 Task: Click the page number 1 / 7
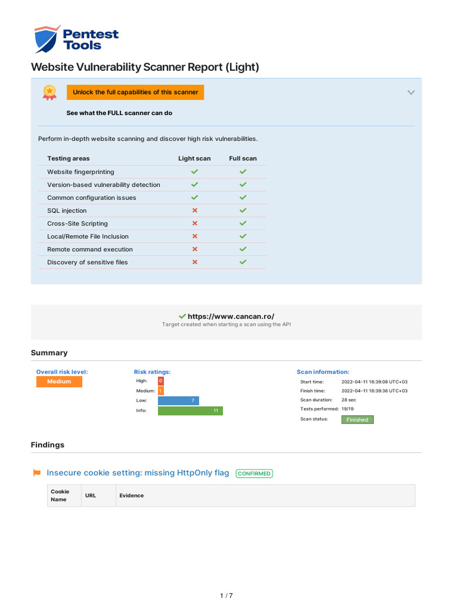pos(226,596)
